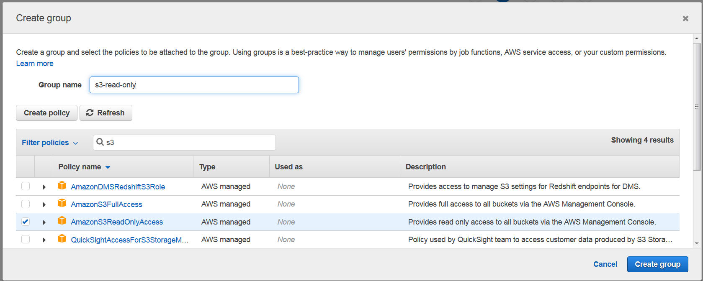Click 'None' in the AmazonS3ReadOnlyAccess row

coord(286,222)
